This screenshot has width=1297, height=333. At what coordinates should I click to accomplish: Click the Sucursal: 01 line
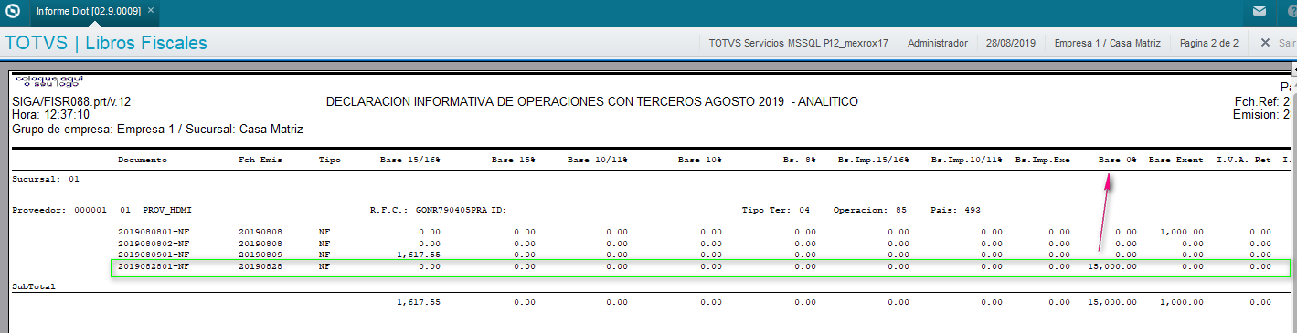(x=46, y=179)
